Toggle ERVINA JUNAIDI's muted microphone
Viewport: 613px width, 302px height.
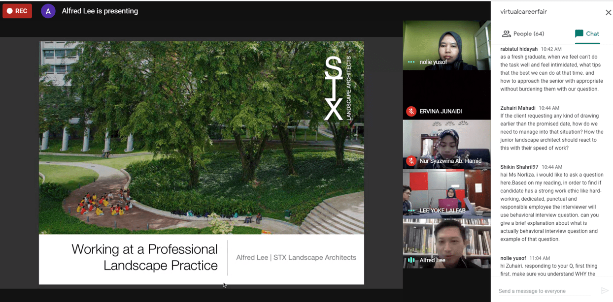coord(411,111)
